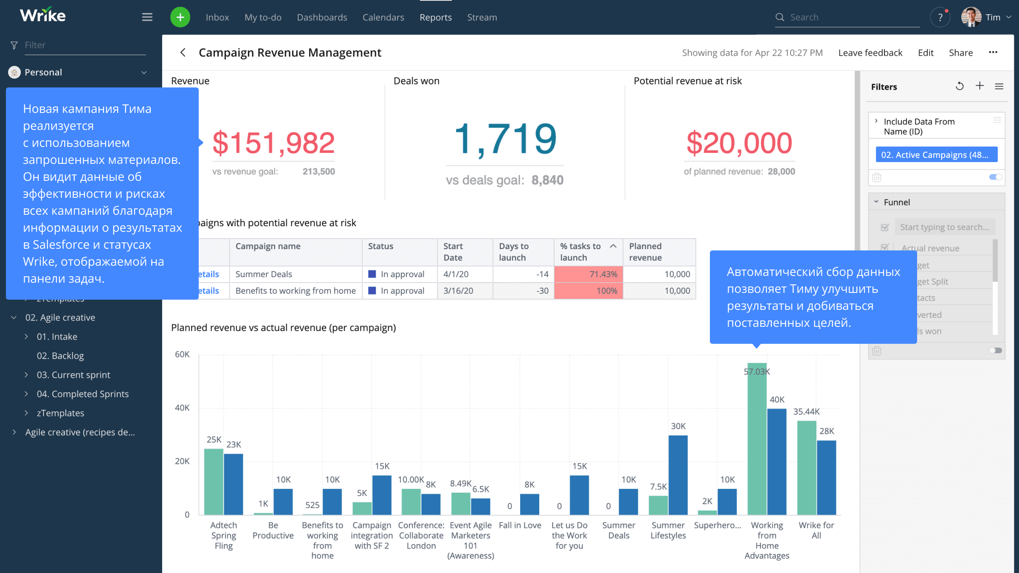Image resolution: width=1019 pixels, height=573 pixels.
Task: Click the search magnifier icon
Action: tap(780, 17)
